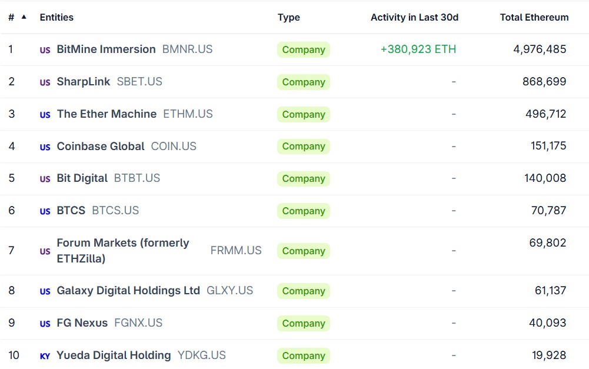This screenshot has height=369, width=589.
Task: Click the Entities column header
Action: click(56, 17)
